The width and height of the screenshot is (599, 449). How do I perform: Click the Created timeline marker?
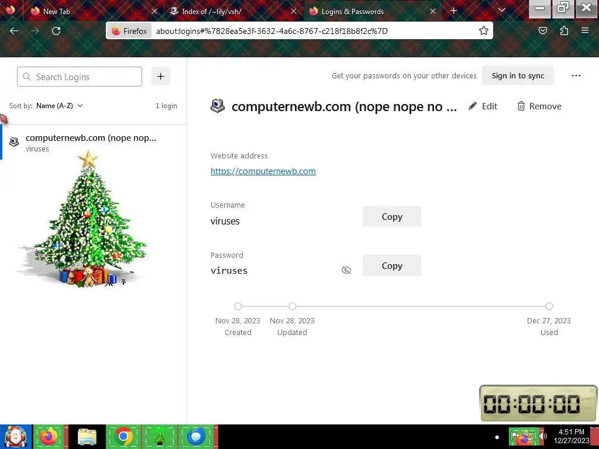click(x=238, y=306)
